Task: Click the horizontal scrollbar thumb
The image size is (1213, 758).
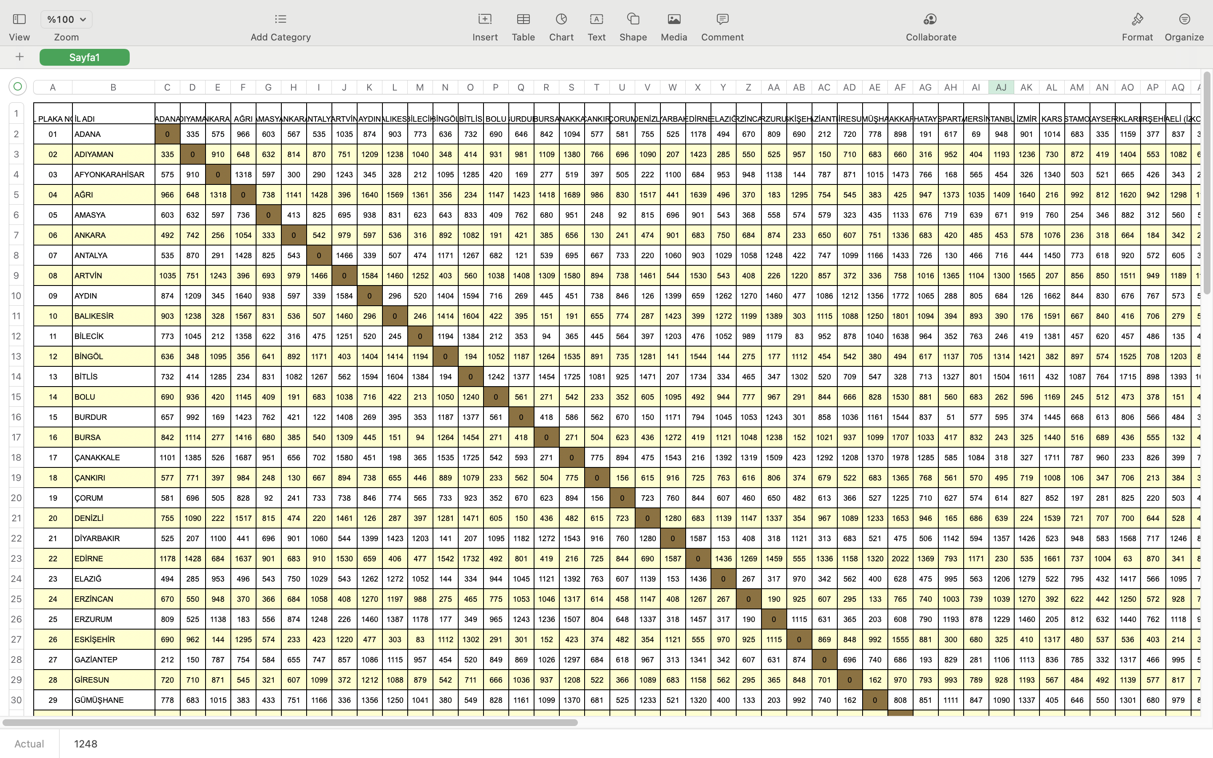Action: point(290,722)
